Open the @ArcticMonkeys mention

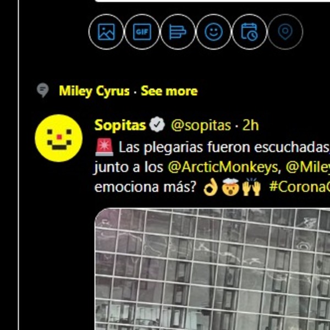[x=223, y=167]
